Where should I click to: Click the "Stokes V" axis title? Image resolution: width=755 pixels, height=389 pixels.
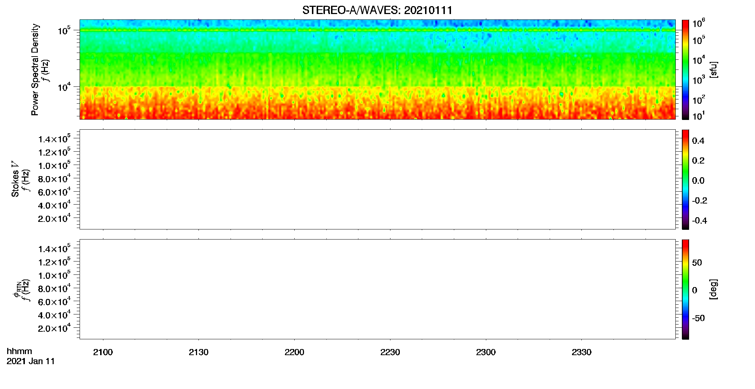pos(15,179)
